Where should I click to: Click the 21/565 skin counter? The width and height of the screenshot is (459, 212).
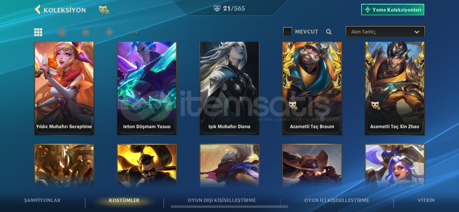[x=229, y=8]
